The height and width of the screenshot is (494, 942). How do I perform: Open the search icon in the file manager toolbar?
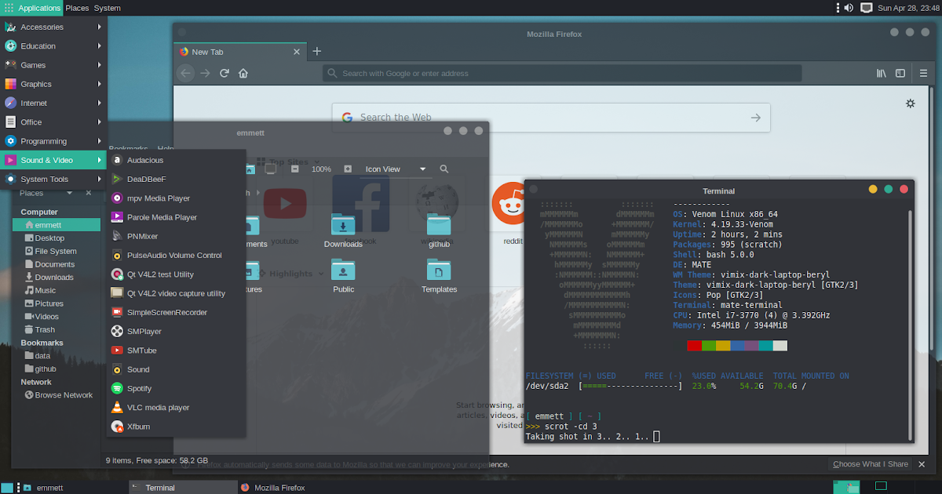[x=444, y=169]
